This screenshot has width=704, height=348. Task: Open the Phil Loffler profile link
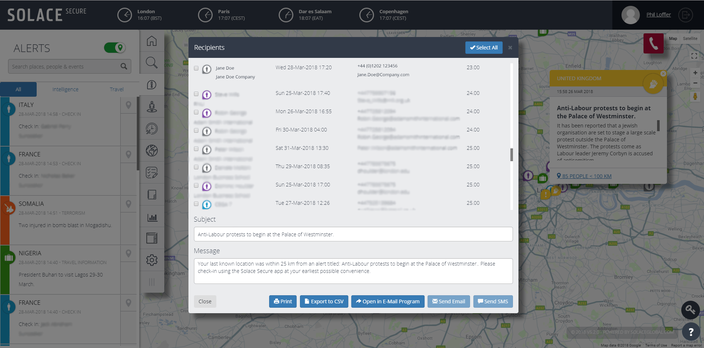point(659,15)
